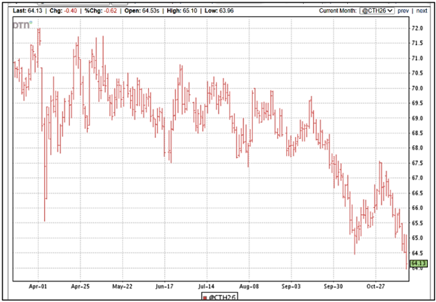Click the prev contract link
This screenshot has width=436, height=302.
[403, 10]
